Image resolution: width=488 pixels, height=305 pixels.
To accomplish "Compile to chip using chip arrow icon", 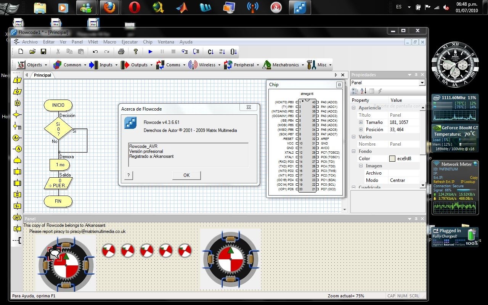I will [234, 51].
